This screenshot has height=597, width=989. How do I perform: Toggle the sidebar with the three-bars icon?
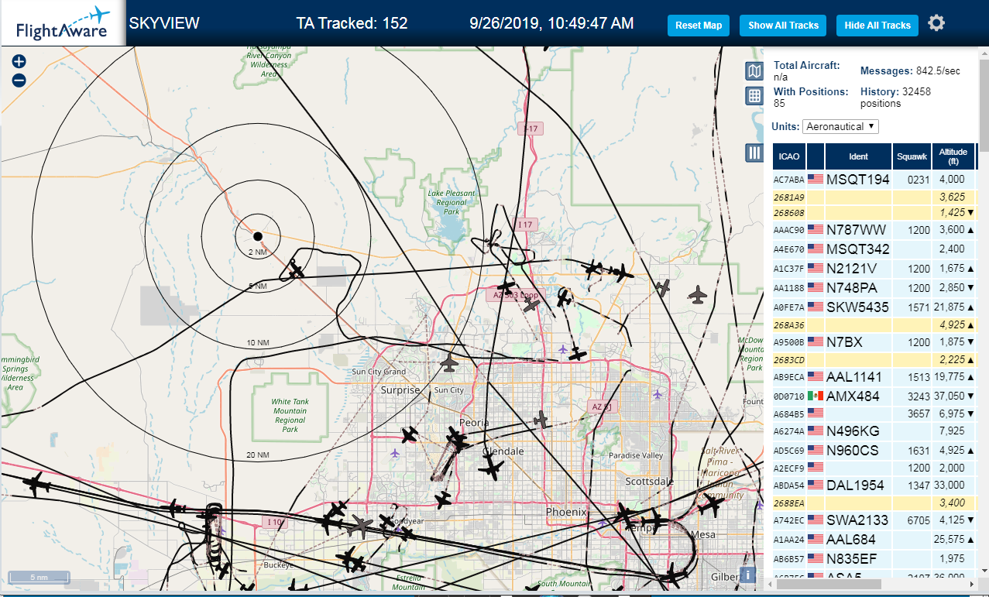754,153
